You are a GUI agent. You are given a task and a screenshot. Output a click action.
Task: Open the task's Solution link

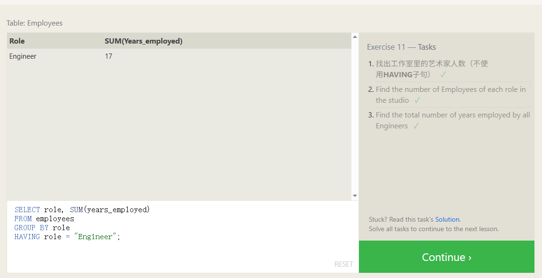447,219
